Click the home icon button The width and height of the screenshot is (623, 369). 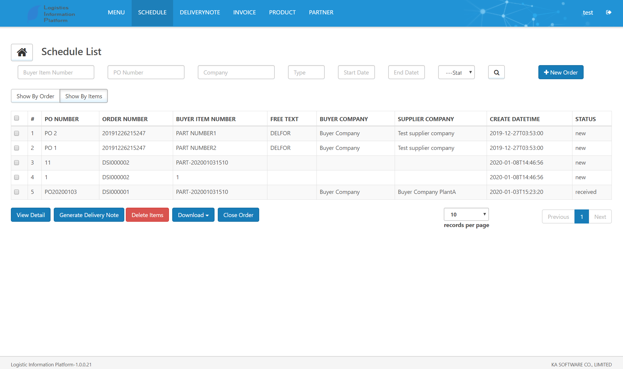(22, 52)
